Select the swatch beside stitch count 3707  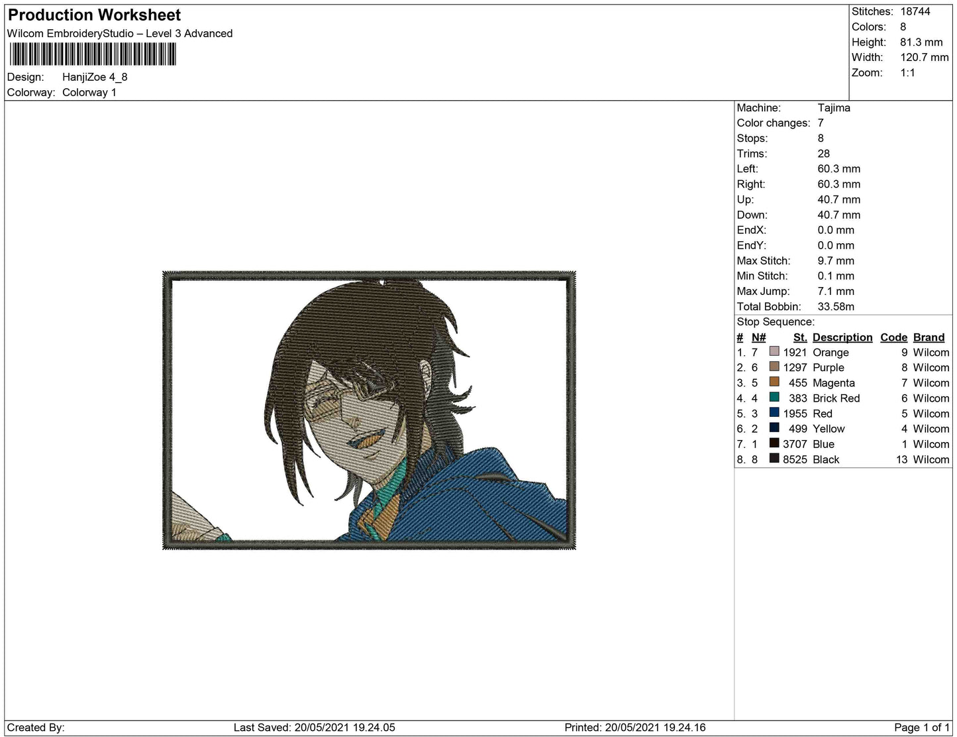774,443
